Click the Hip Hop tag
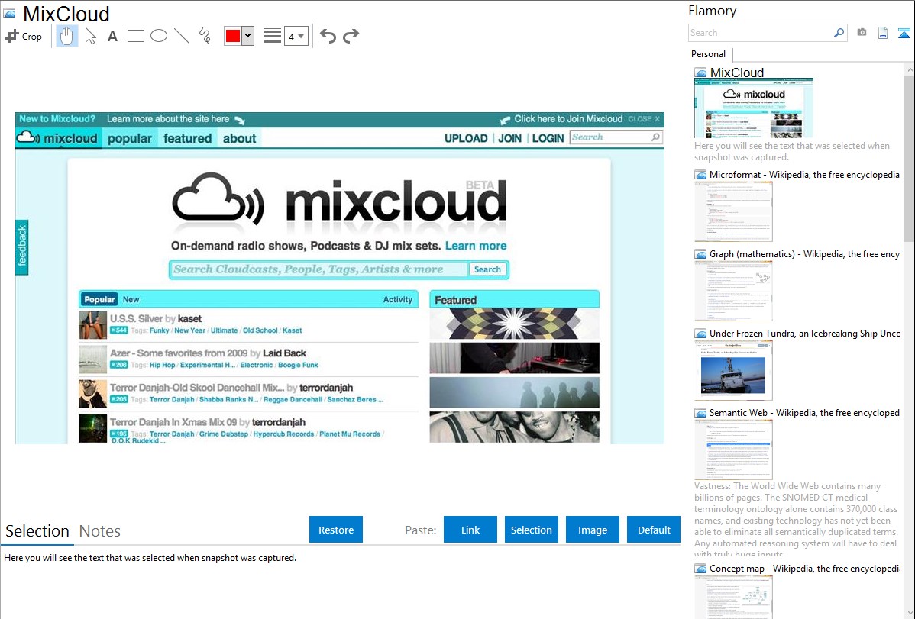The height and width of the screenshot is (619, 915). point(162,365)
